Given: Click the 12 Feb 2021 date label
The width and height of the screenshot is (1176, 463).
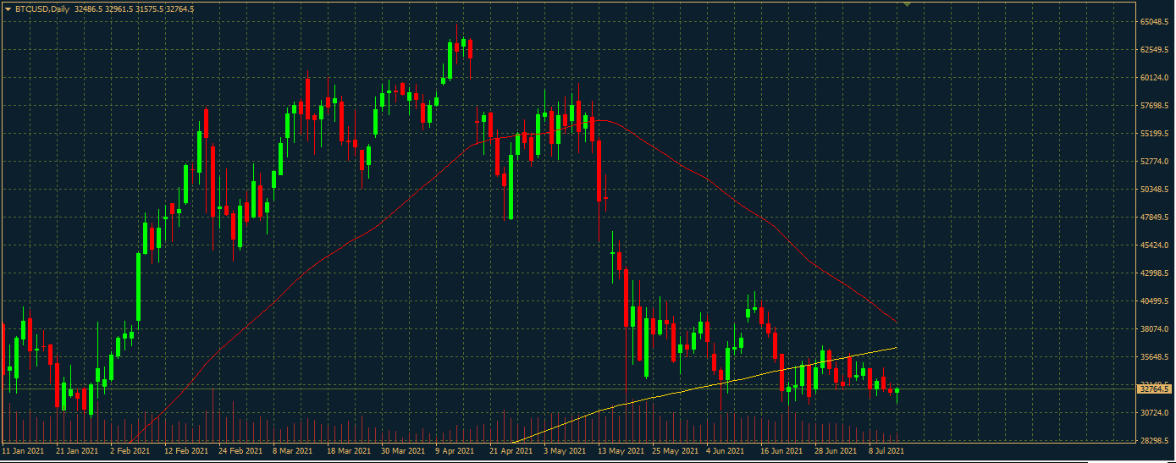Looking at the screenshot, I should pos(186,452).
